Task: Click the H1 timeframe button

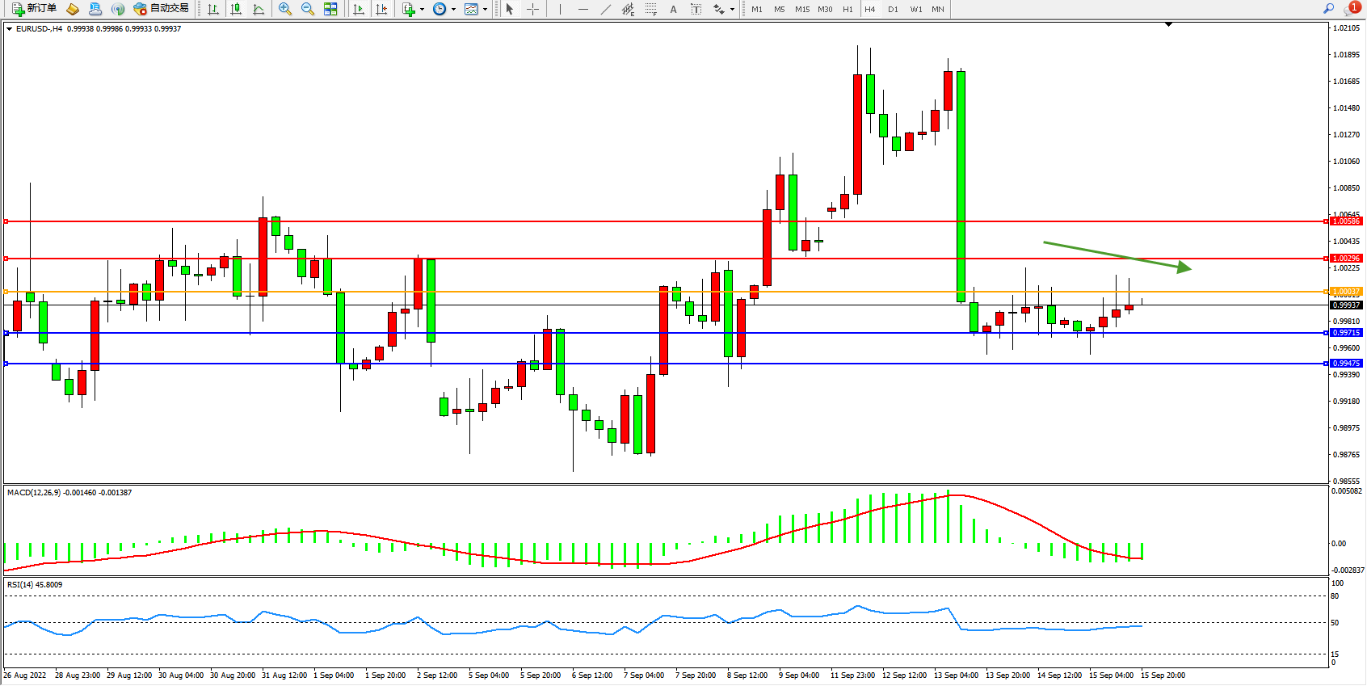Action: pos(848,10)
